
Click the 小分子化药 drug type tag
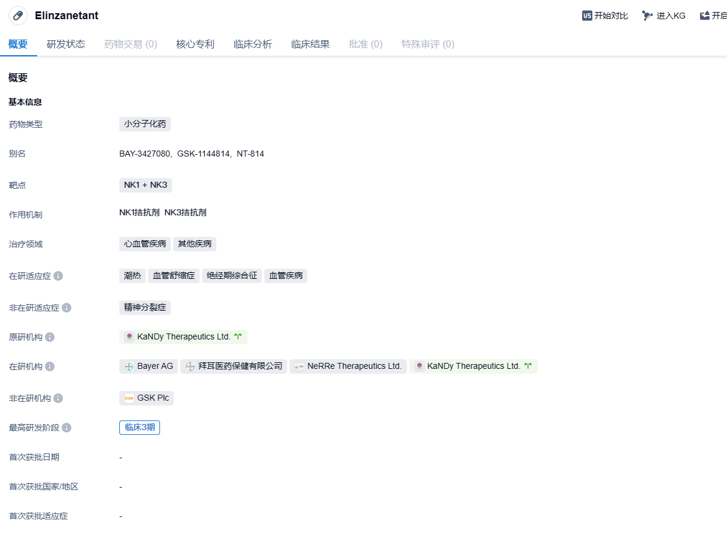point(145,124)
